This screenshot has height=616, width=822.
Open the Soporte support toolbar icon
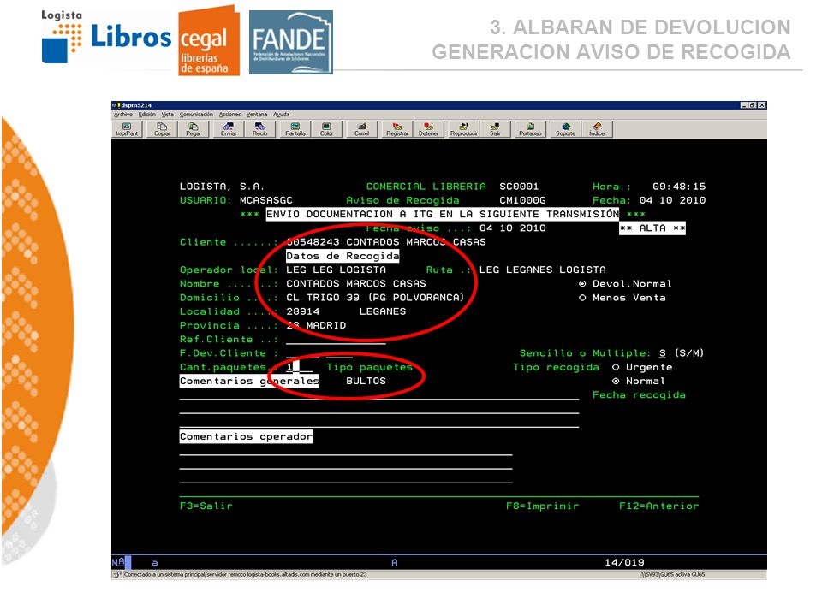pos(565,129)
